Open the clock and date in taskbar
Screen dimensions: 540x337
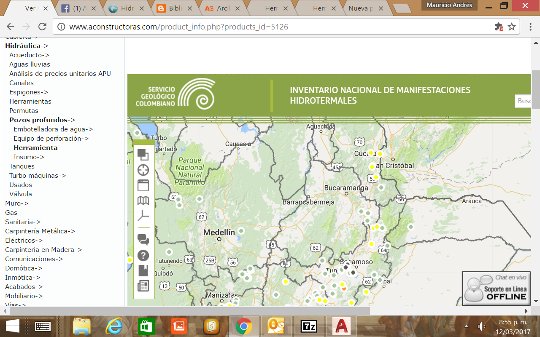click(513, 326)
